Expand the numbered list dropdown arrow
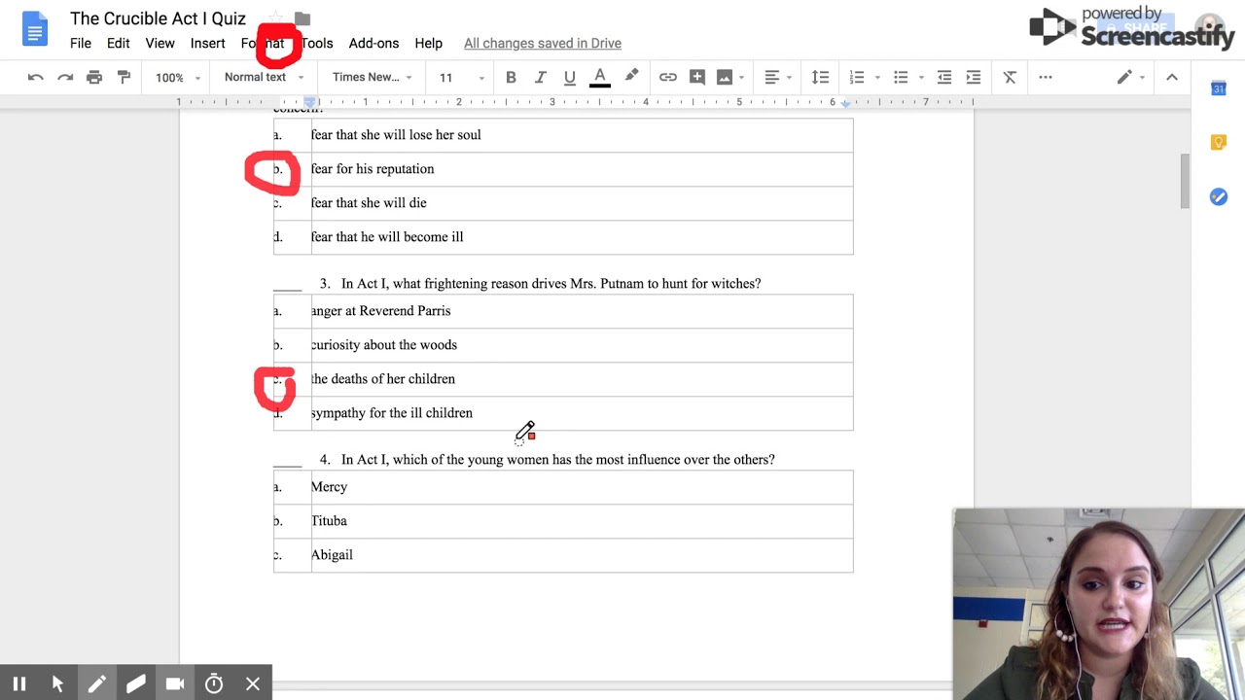 (877, 78)
